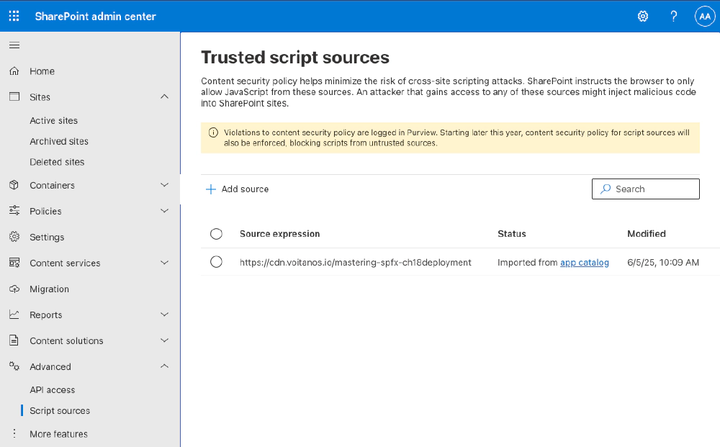
Task: Expand the Policies section chevron
Action: (164, 211)
